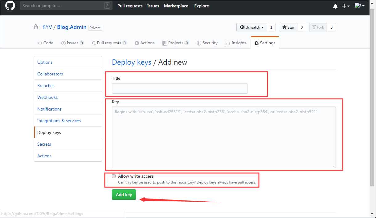Select Deploy keys in settings sidebar
Screen dimensions: 376x218
[68, 132]
